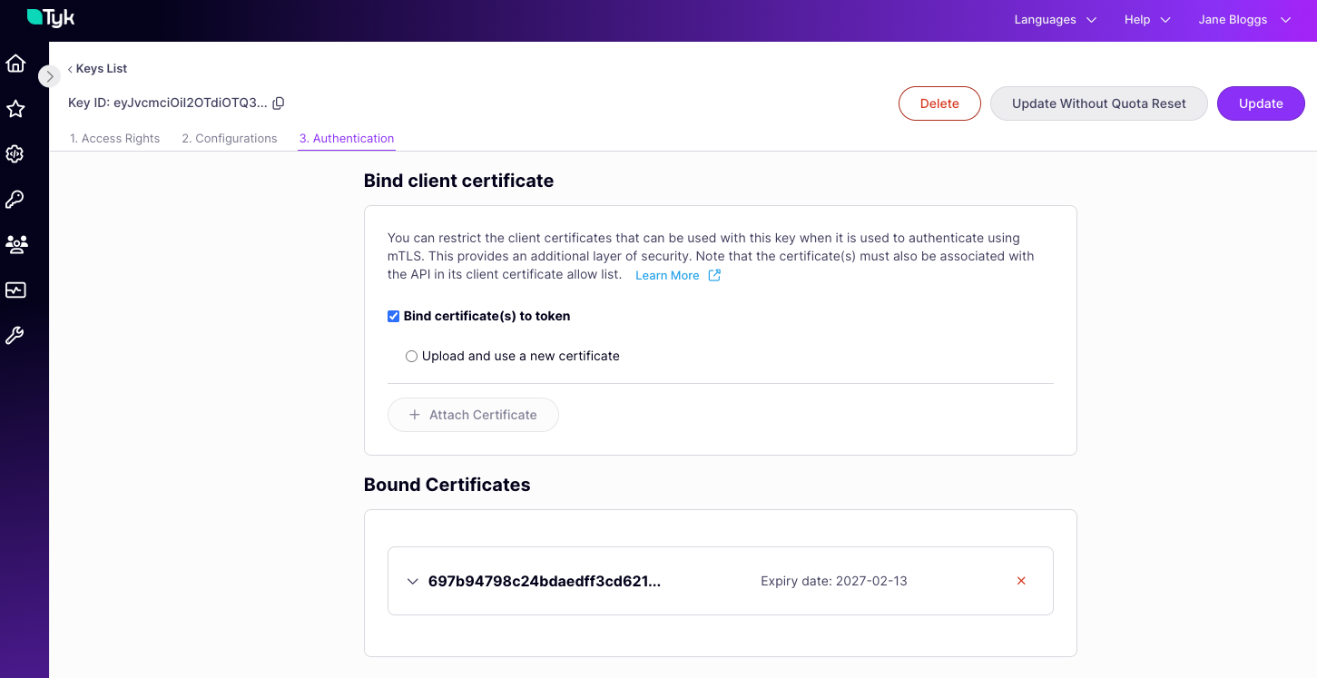Image resolution: width=1317 pixels, height=678 pixels.
Task: Open the Home dashboard from the sidebar
Action: [15, 64]
